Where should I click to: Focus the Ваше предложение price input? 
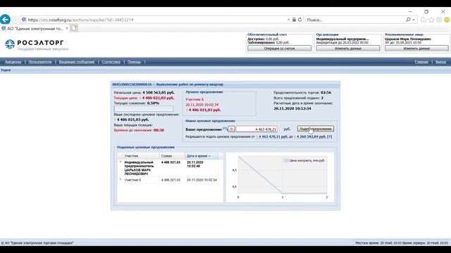257,129
